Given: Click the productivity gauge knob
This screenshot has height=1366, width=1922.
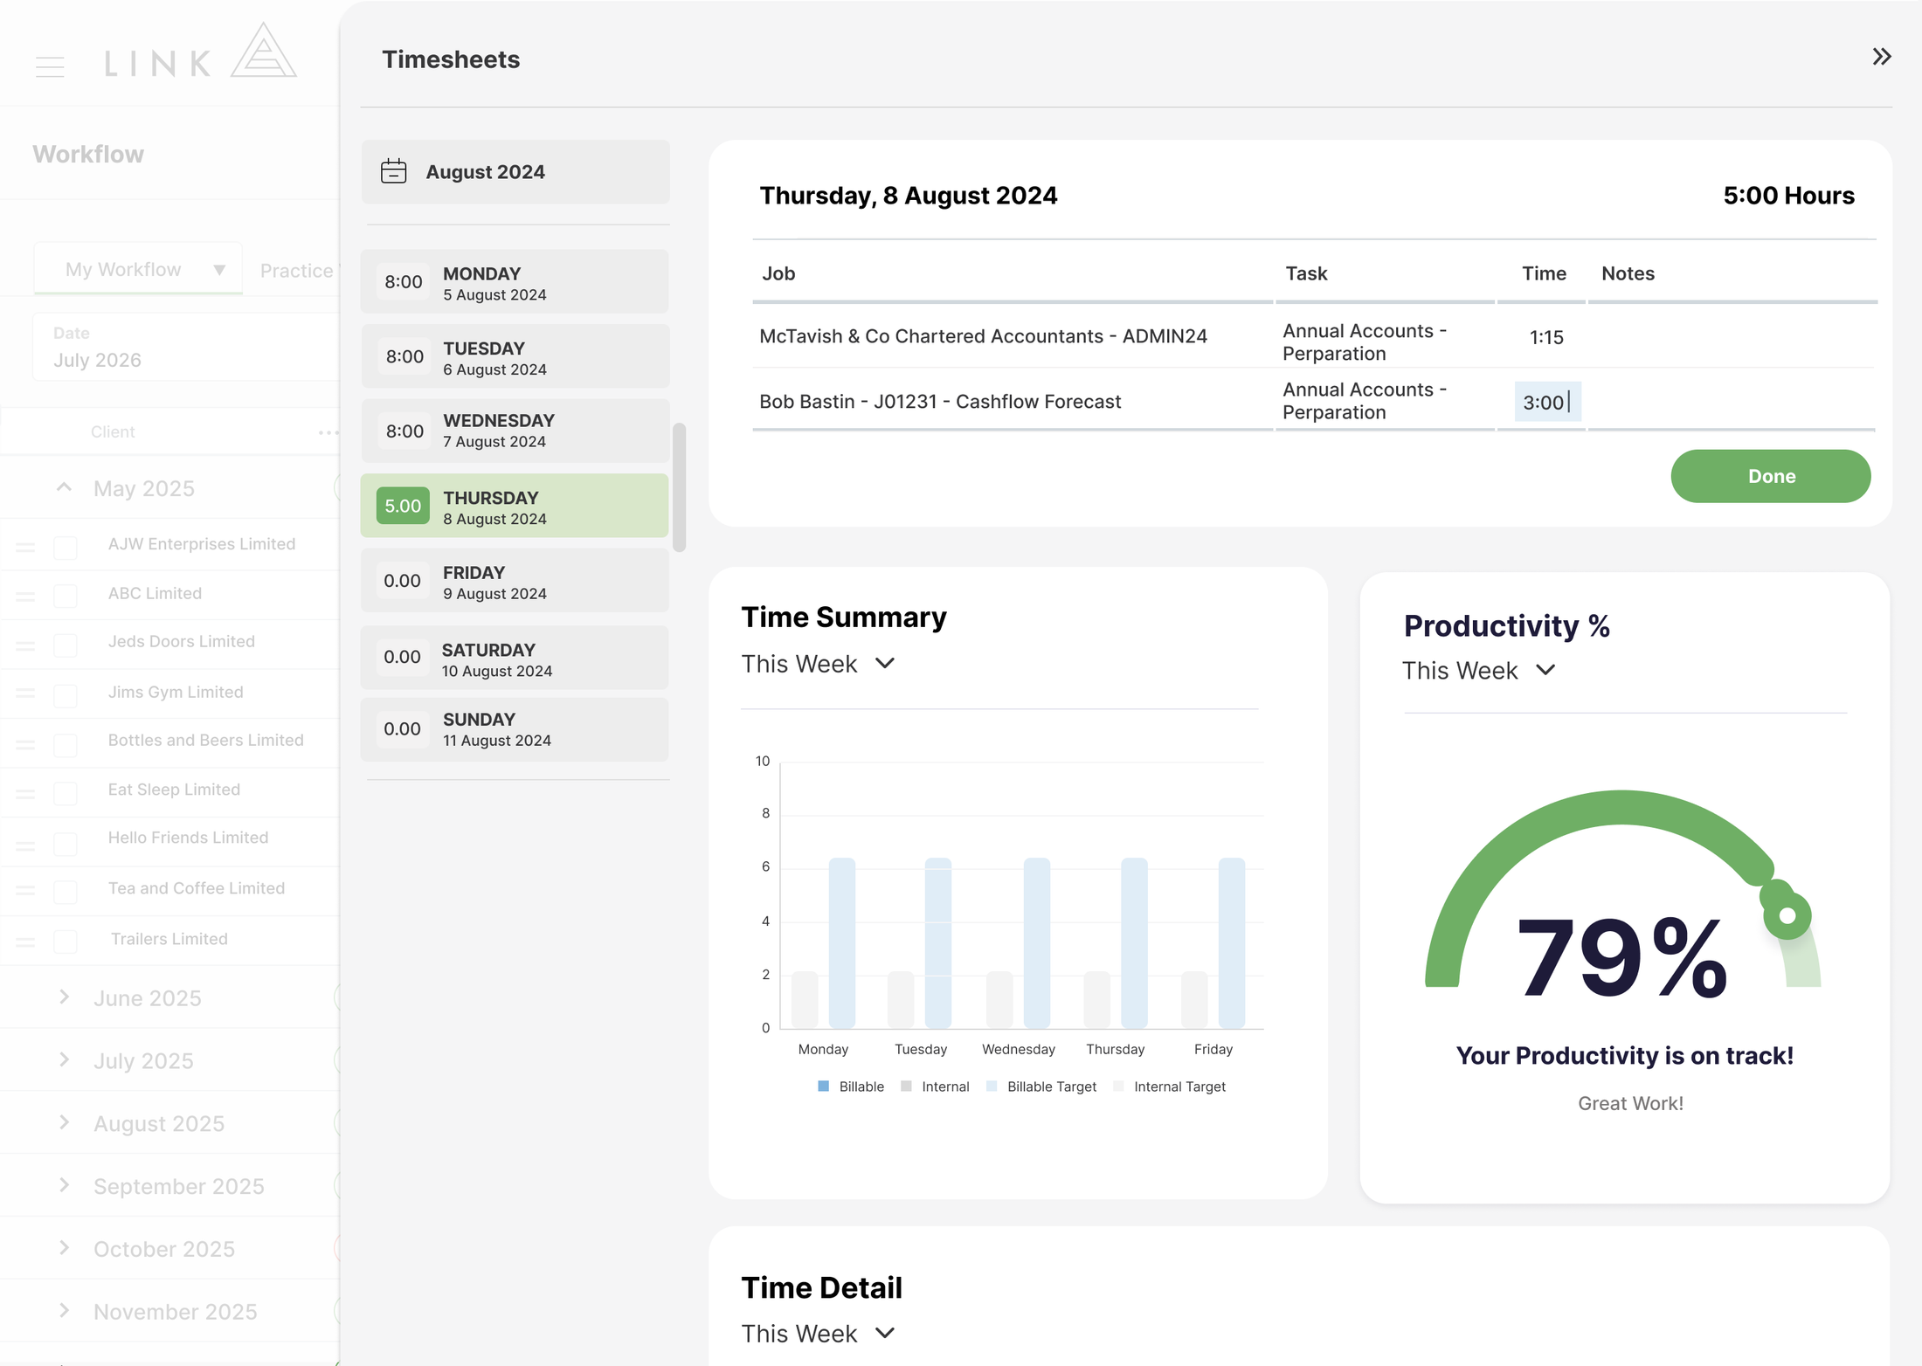Looking at the screenshot, I should [1787, 915].
